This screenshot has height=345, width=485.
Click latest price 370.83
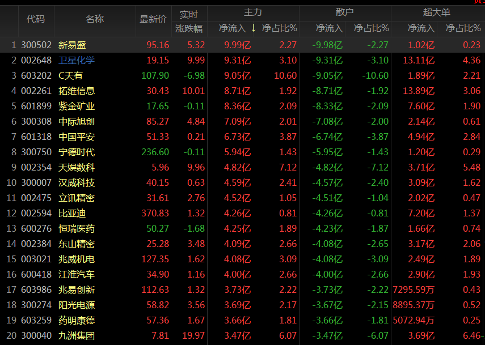(x=155, y=213)
